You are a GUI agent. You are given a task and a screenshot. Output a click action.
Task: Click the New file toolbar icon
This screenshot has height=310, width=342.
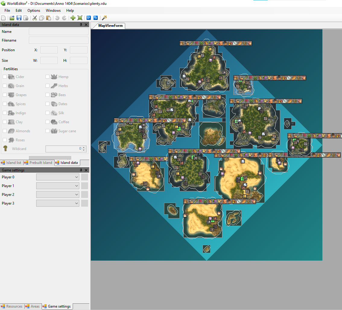point(4,18)
